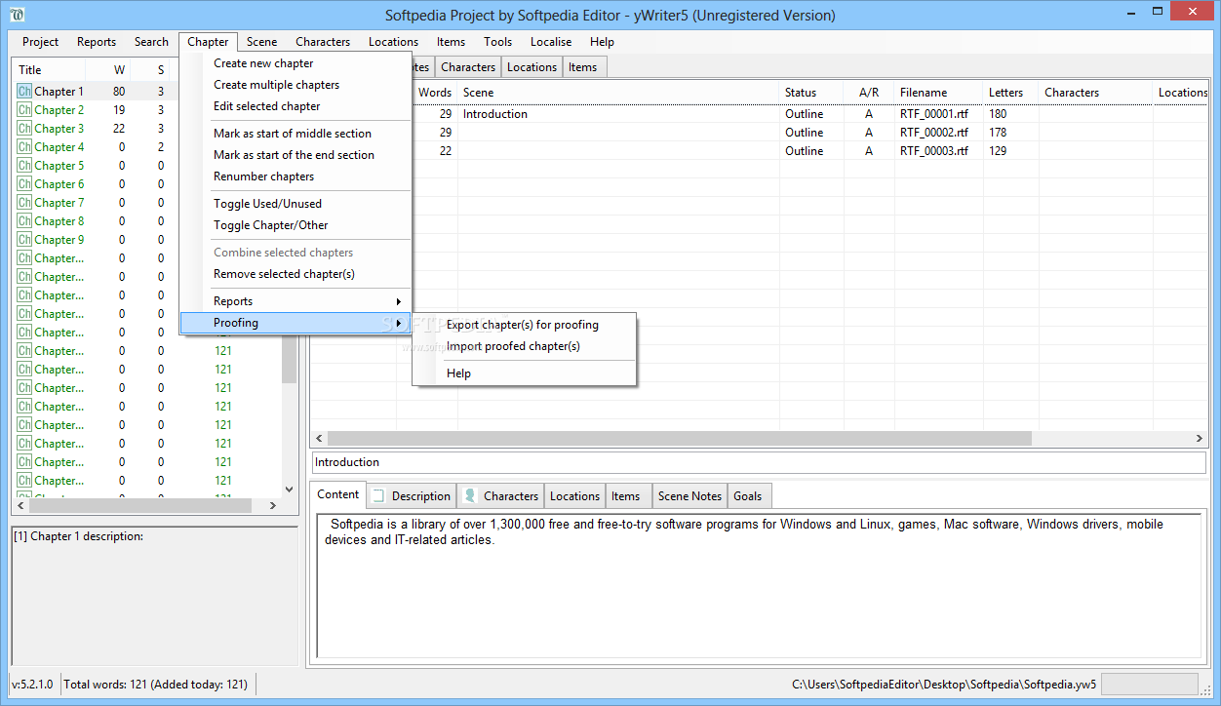The image size is (1221, 706).
Task: Click Help in the Proofing submenu
Action: 524,373
